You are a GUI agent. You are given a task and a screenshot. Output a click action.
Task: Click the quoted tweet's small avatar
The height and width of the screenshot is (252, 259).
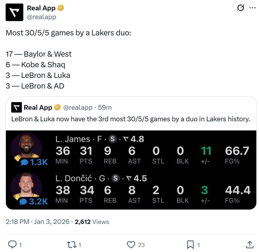pos(17,107)
